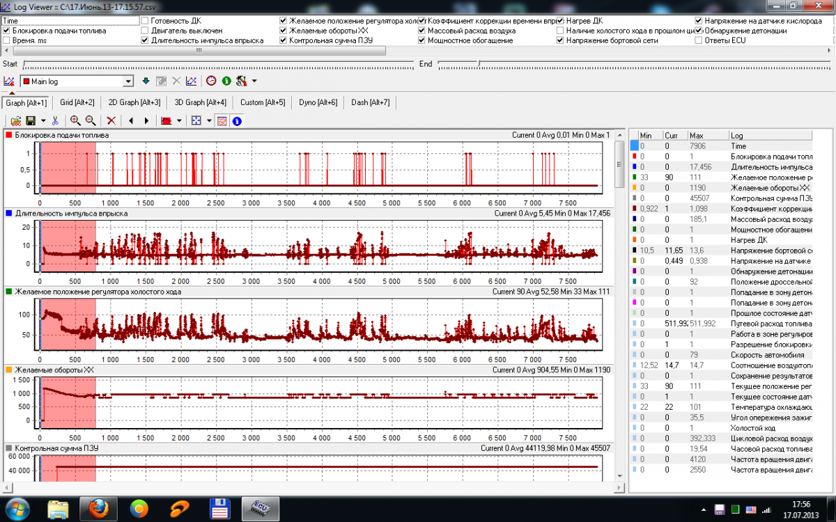This screenshot has height=522, width=836.
Task: Click the scissors cut icon
Action: pyautogui.click(x=55, y=120)
